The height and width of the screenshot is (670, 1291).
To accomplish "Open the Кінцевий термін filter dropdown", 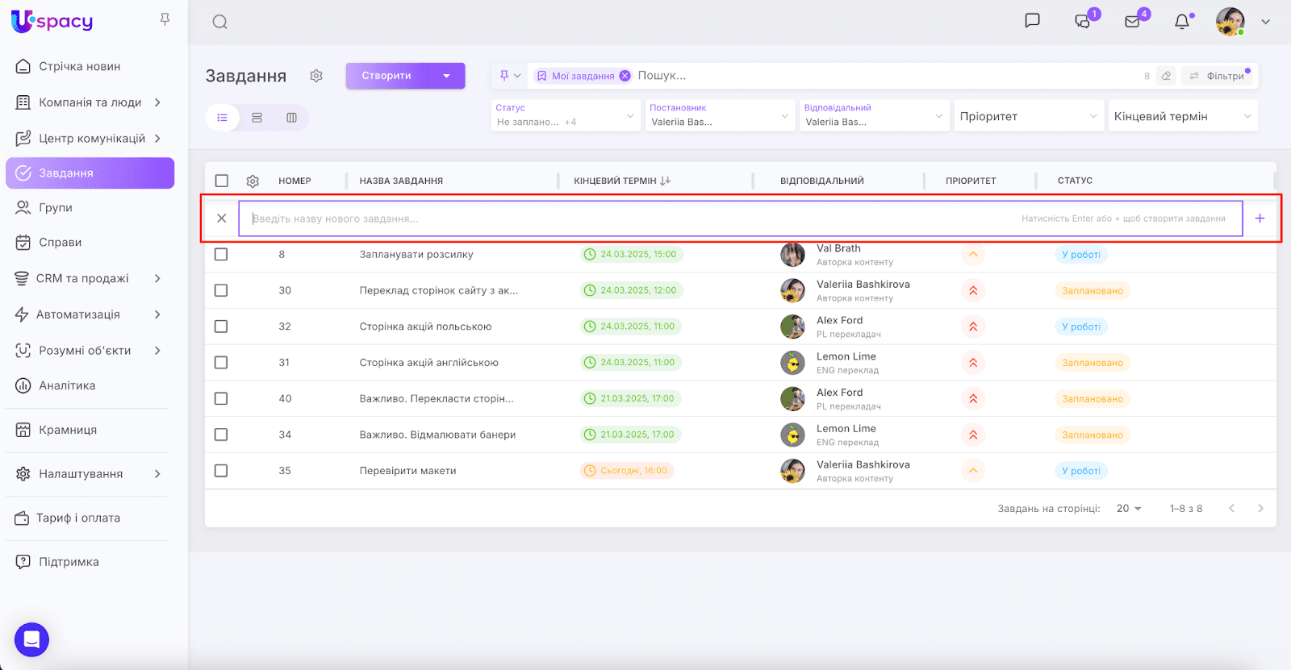I will pyautogui.click(x=1182, y=116).
